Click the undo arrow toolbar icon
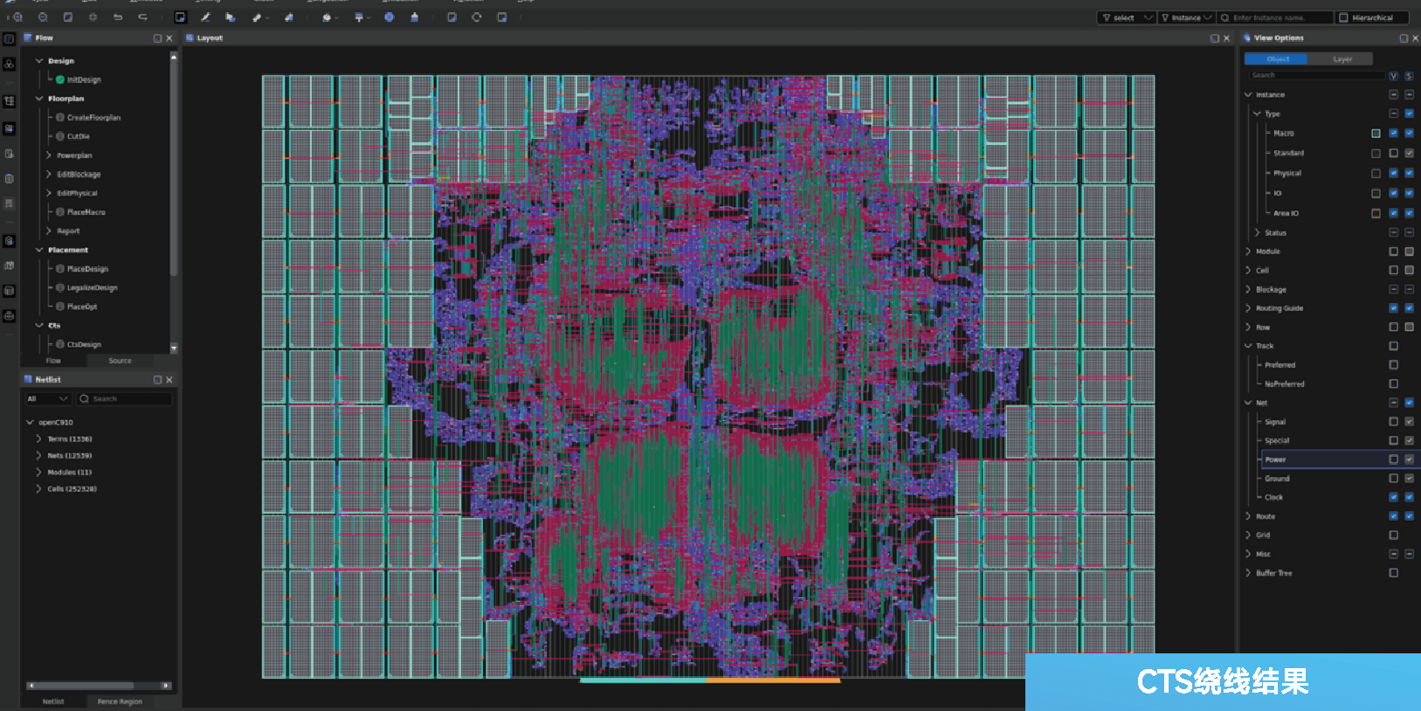The width and height of the screenshot is (1421, 711). (x=118, y=17)
